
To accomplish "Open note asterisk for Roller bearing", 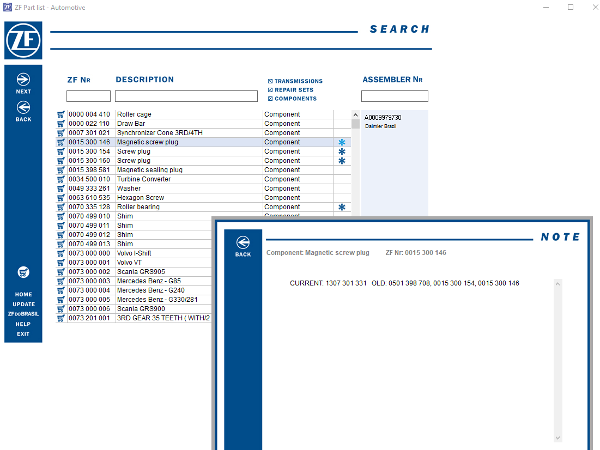I will (342, 207).
